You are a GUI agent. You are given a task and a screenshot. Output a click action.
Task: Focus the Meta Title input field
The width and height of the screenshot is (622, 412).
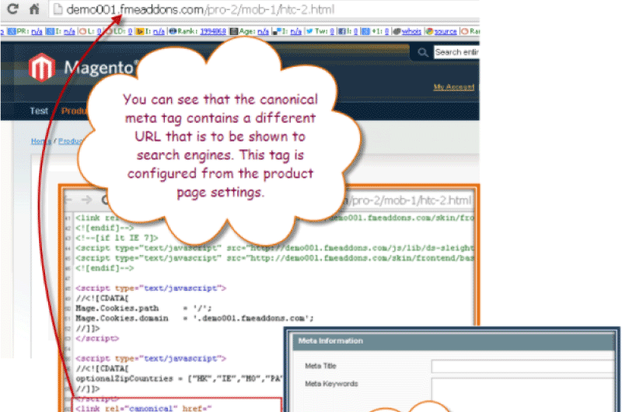[522, 366]
